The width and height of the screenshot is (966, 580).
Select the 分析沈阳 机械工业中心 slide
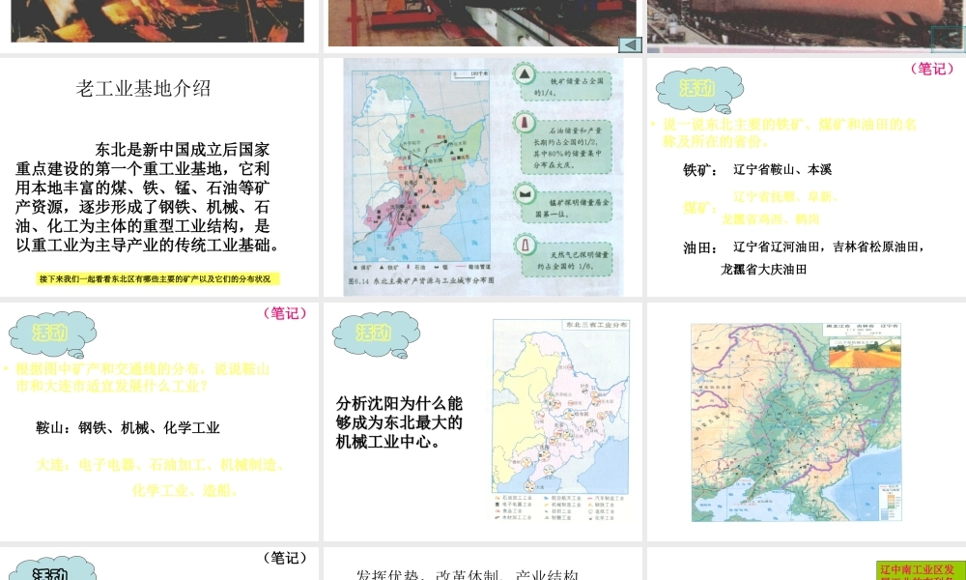(483, 421)
